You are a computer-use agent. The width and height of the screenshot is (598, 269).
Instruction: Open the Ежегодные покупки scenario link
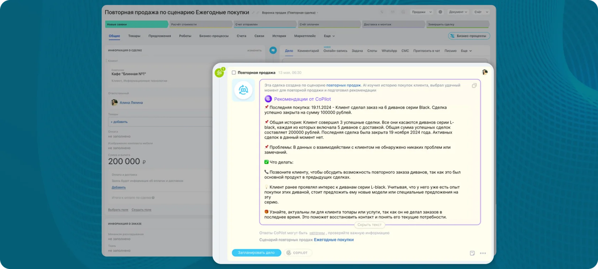click(x=333, y=240)
